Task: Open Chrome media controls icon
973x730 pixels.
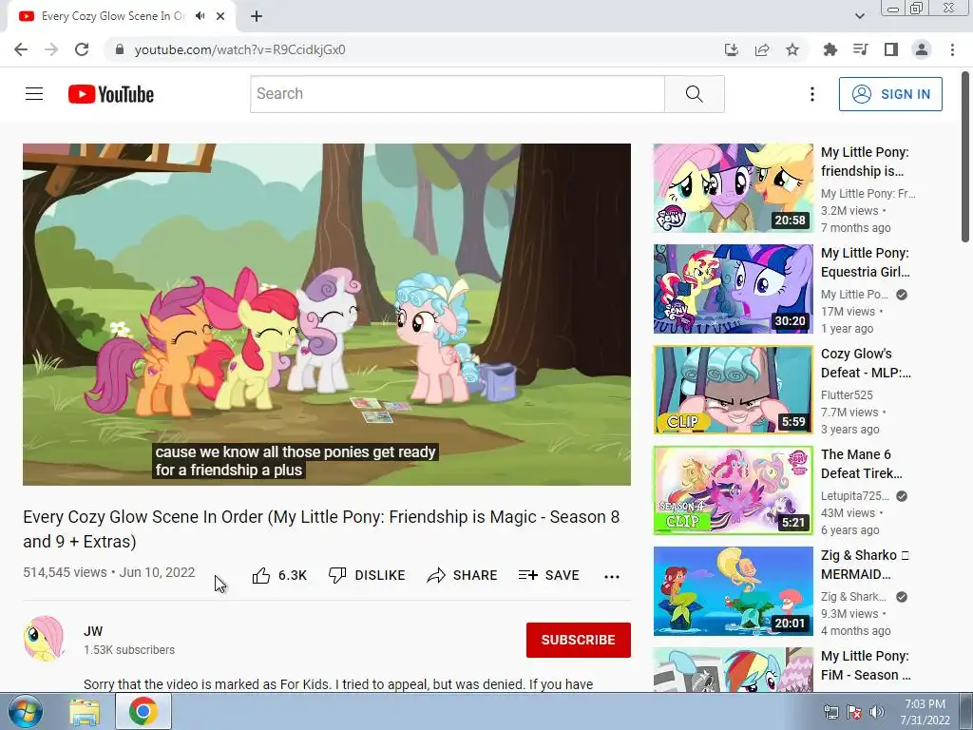Action: (x=861, y=49)
